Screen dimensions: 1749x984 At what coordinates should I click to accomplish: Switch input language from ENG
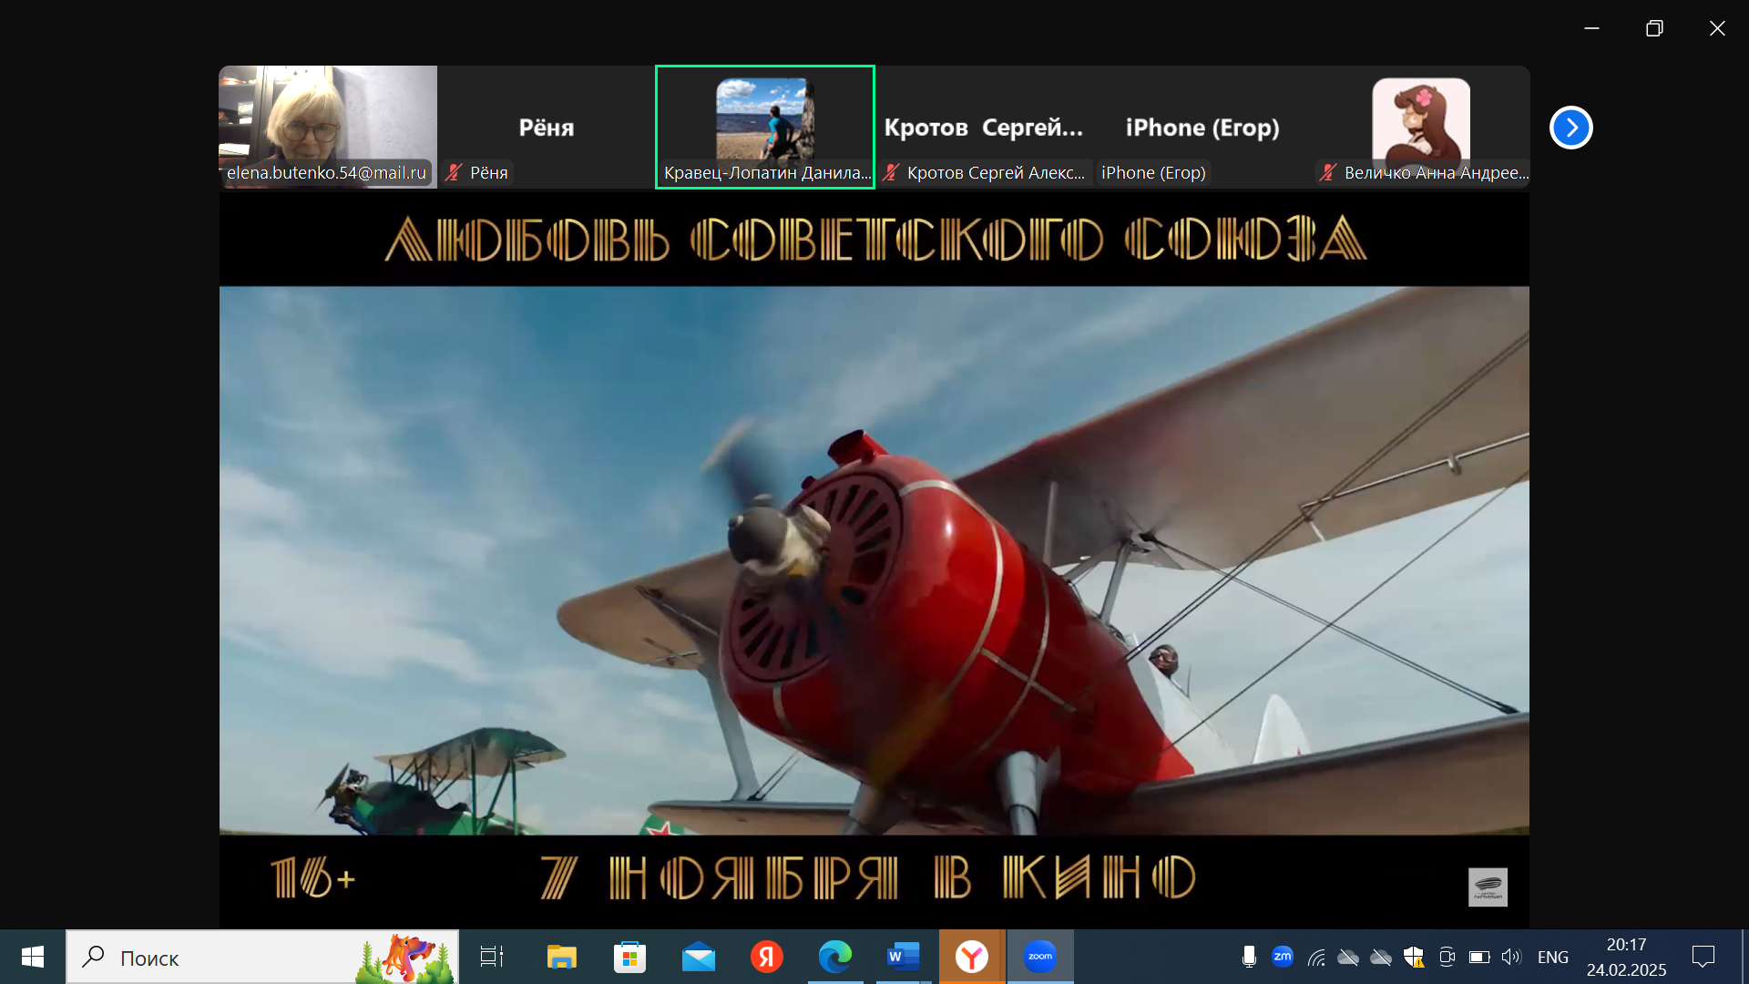point(1553,957)
